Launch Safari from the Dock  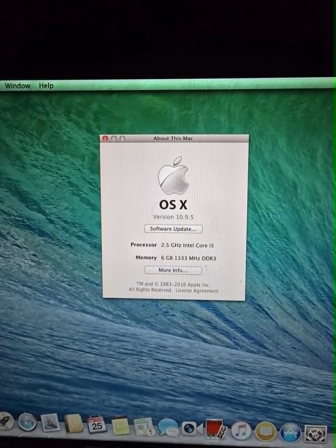(27, 422)
